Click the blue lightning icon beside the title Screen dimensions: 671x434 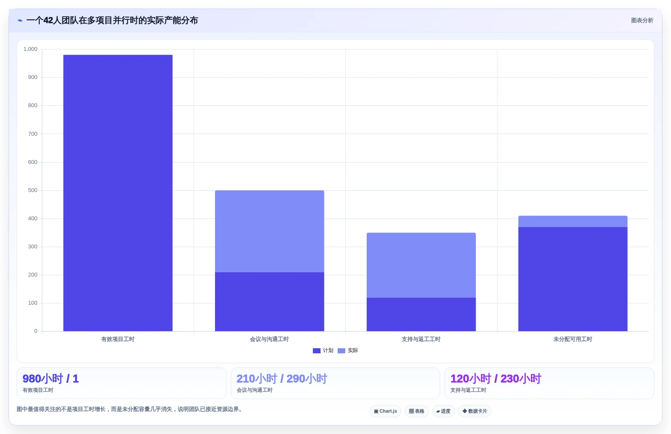[x=20, y=20]
